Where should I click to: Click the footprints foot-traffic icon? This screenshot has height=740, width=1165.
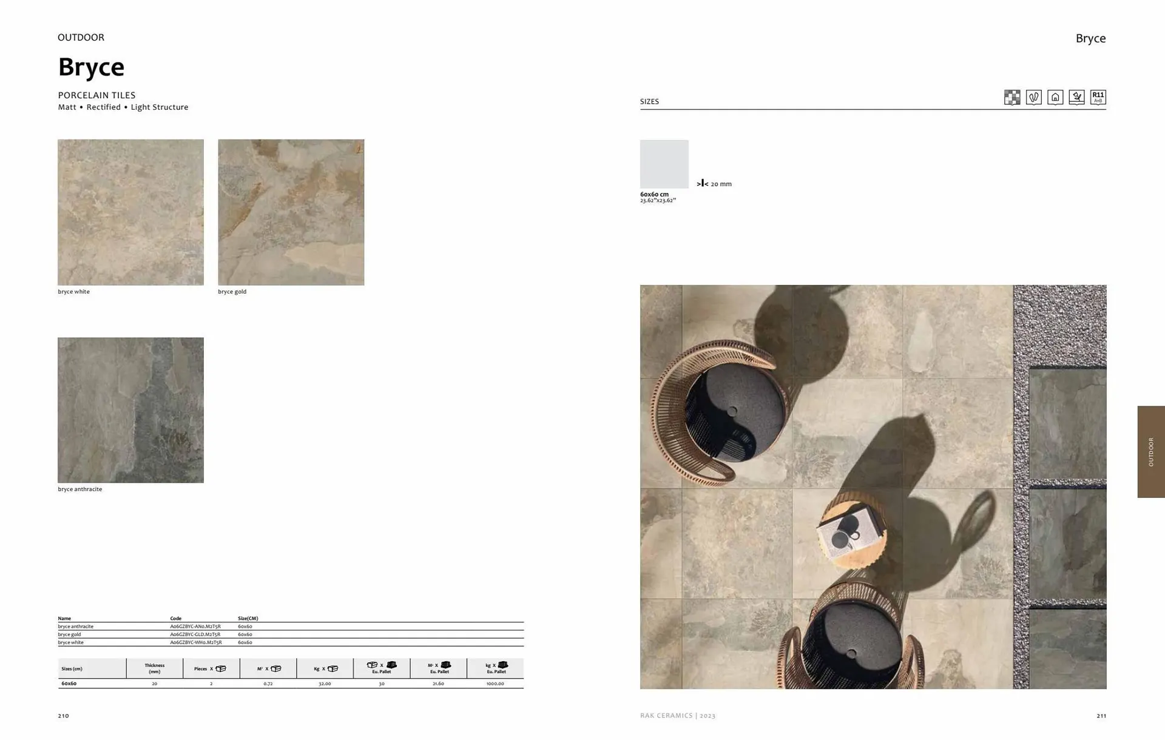coord(1033,97)
